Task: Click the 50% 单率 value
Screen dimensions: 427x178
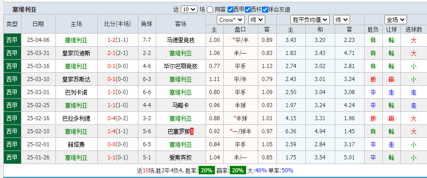Action: 287,171
